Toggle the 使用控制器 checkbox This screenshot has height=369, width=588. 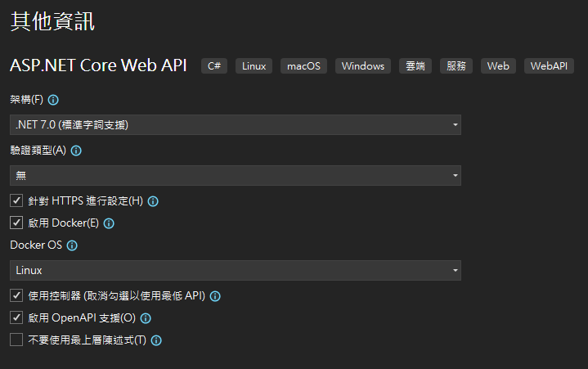point(16,295)
